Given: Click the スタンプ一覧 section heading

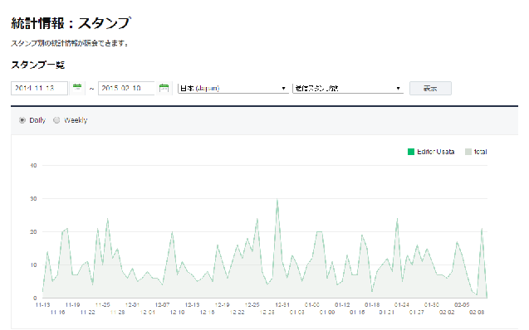Looking at the screenshot, I should pos(38,65).
